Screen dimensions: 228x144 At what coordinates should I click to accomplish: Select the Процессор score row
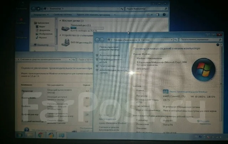(x=57, y=91)
